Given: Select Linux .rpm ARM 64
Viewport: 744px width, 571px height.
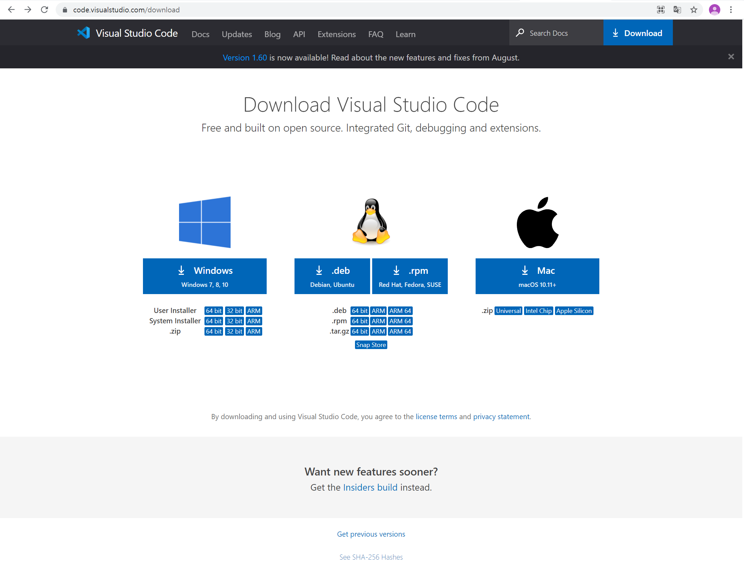Looking at the screenshot, I should pyautogui.click(x=400, y=321).
